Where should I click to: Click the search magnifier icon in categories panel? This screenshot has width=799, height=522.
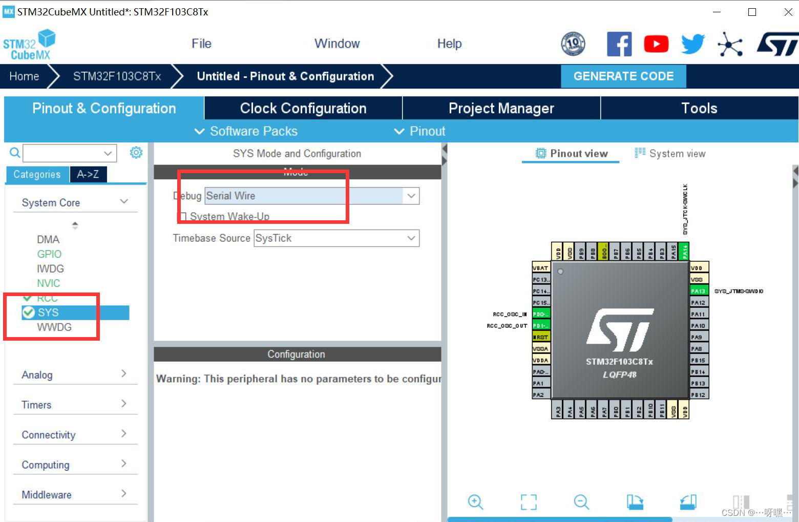pos(15,152)
